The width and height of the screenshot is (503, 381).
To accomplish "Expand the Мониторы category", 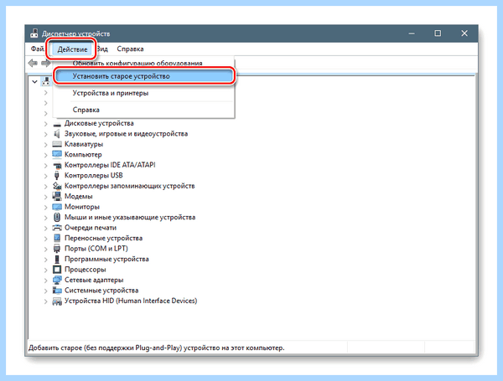I will 45,207.
